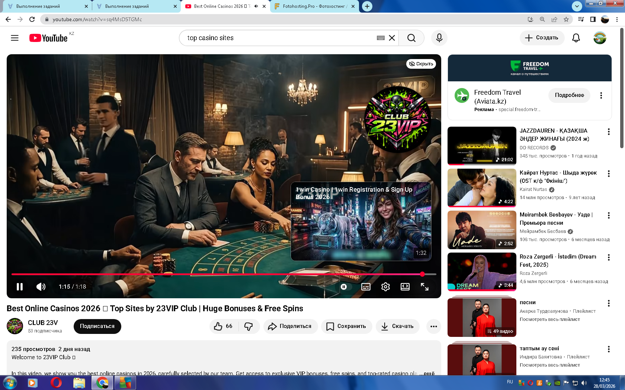625x390 pixels.
Task: Bookmark this page with the star
Action: click(566, 19)
